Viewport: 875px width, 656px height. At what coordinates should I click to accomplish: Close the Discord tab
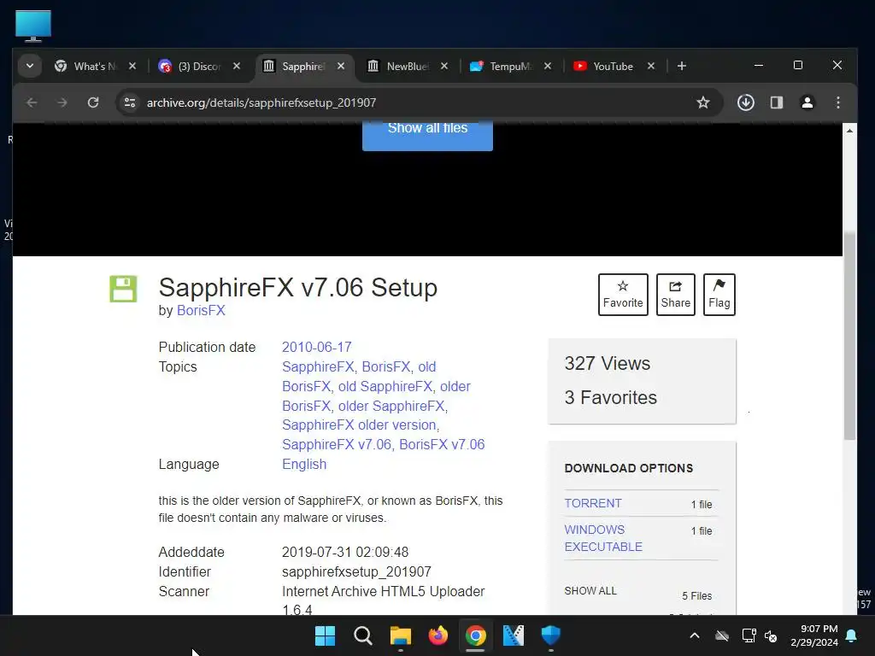click(x=237, y=66)
